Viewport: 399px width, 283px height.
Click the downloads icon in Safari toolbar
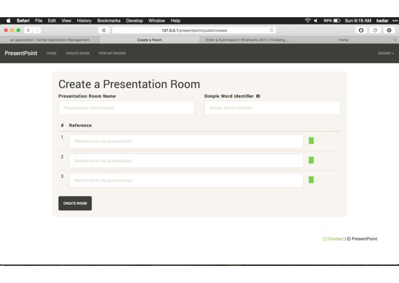click(389, 30)
